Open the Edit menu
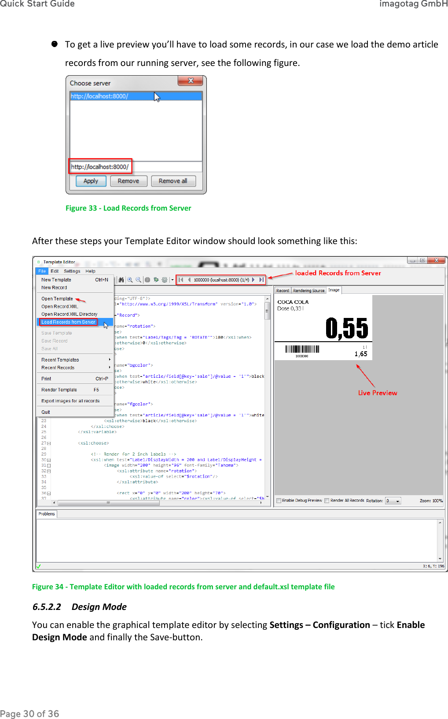Screen dimensions: 448x719 55,271
